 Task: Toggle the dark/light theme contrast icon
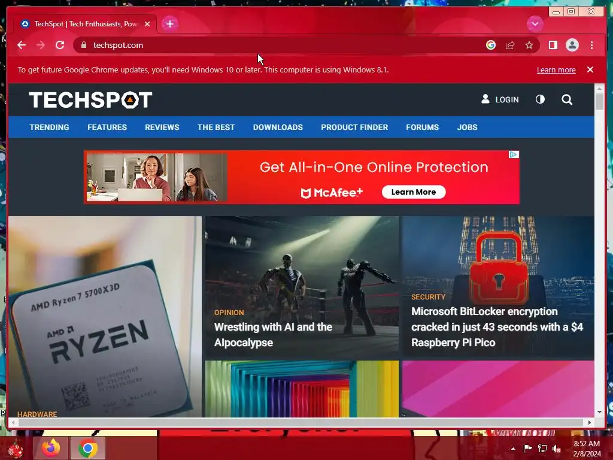540,99
